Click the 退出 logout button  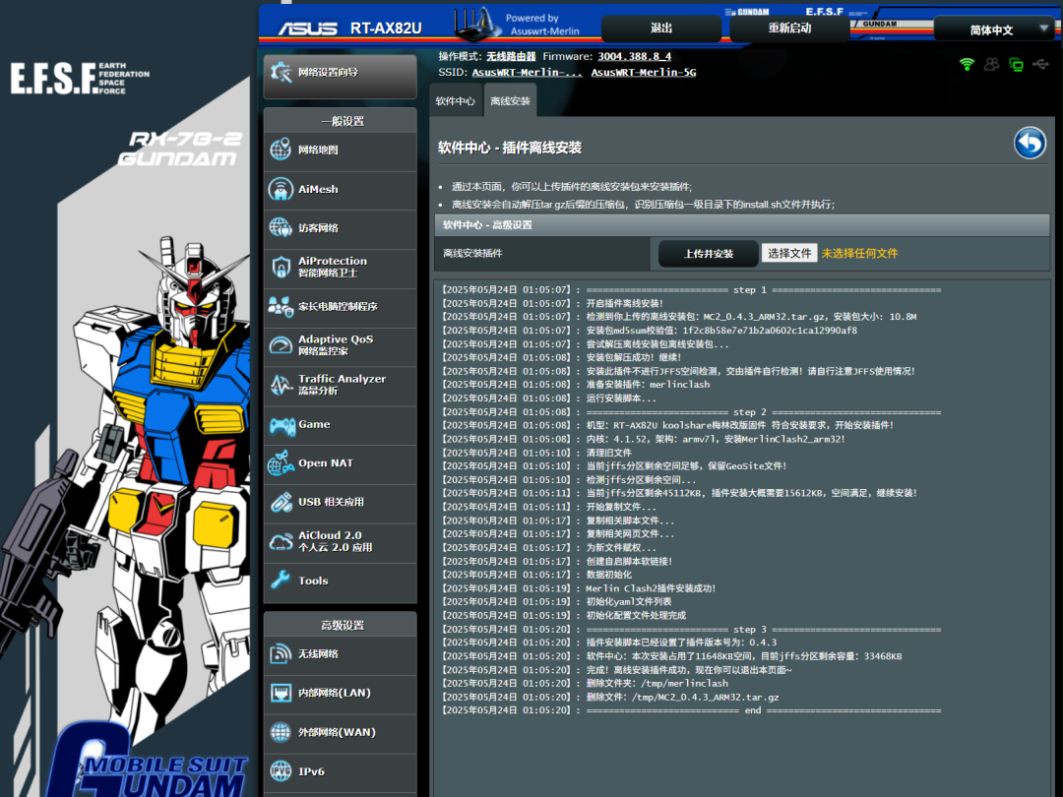(661, 29)
